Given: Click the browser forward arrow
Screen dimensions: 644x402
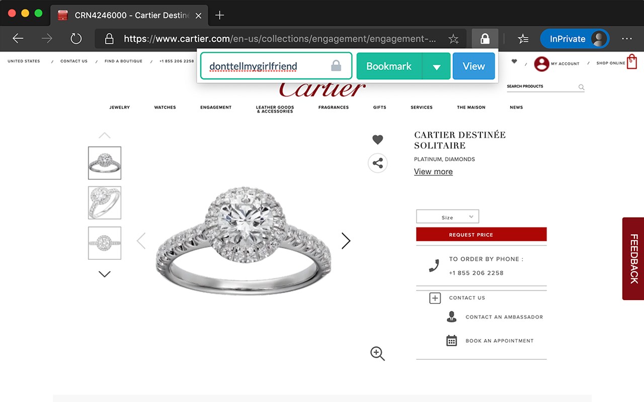Looking at the screenshot, I should 47,39.
